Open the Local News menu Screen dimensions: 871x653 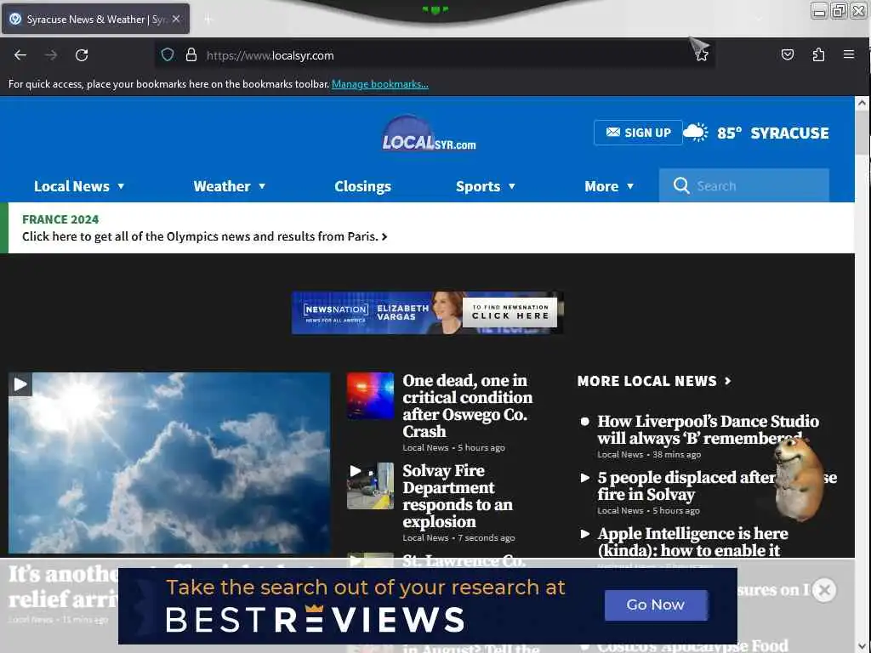71,186
